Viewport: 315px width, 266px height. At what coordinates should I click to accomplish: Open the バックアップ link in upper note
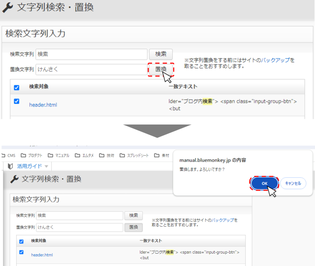pyautogui.click(x=275, y=60)
